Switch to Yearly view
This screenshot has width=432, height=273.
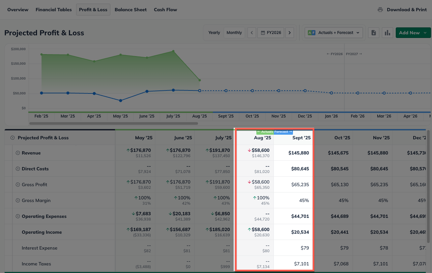click(214, 33)
